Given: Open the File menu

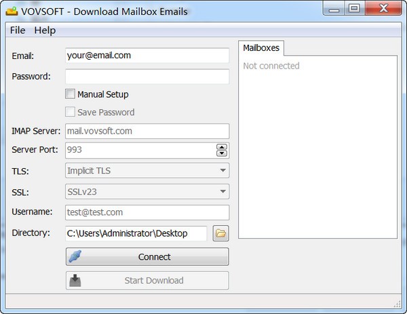Looking at the screenshot, I should pos(18,31).
